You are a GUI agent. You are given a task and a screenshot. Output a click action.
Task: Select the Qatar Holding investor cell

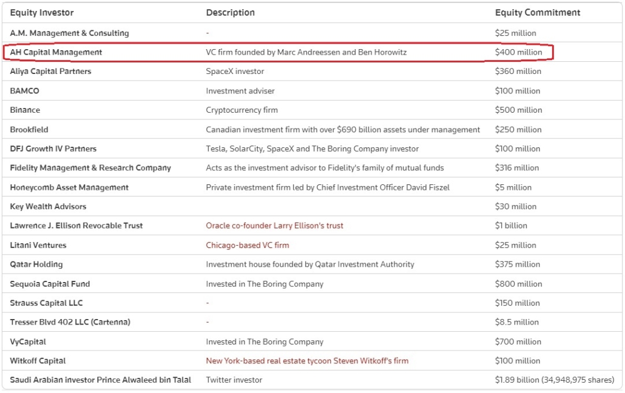click(36, 264)
